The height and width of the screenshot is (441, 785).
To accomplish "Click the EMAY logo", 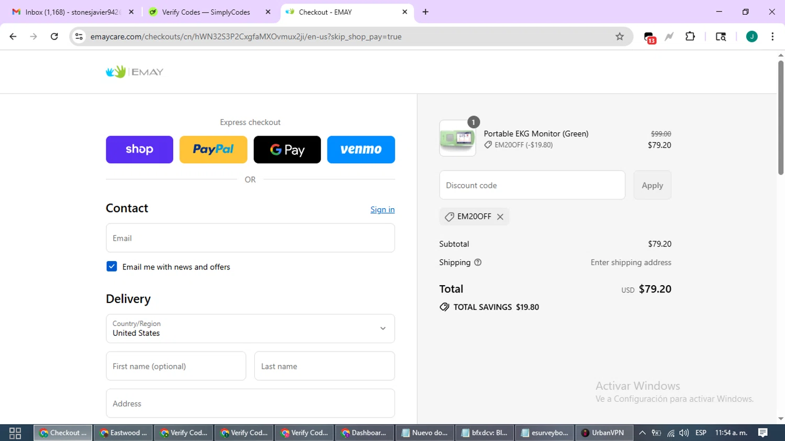I will (134, 72).
